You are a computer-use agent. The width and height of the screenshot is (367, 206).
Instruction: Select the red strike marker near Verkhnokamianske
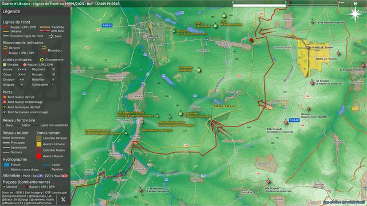point(251,40)
